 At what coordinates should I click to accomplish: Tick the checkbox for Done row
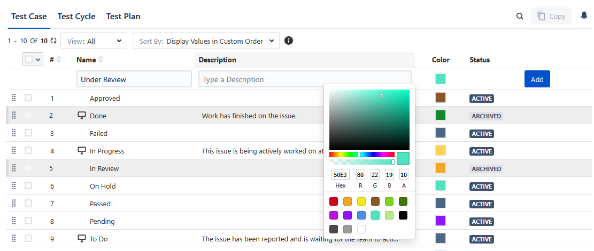[28, 115]
